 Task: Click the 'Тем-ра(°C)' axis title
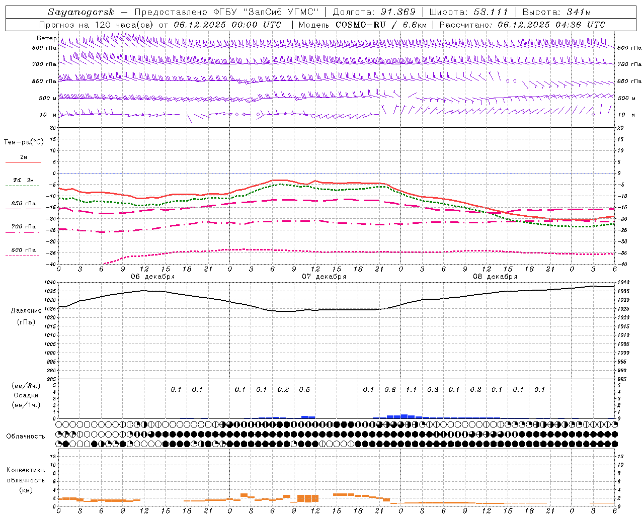(24, 142)
